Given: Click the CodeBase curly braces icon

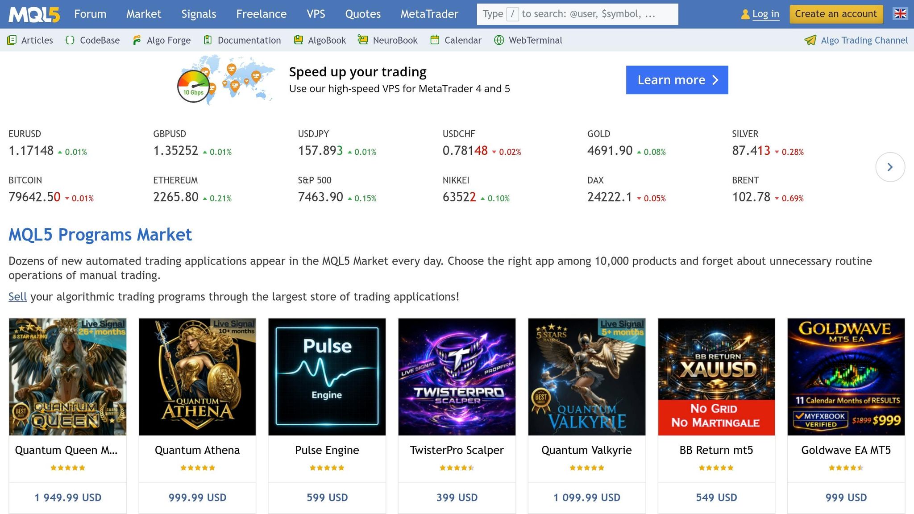Looking at the screenshot, I should [x=70, y=40].
